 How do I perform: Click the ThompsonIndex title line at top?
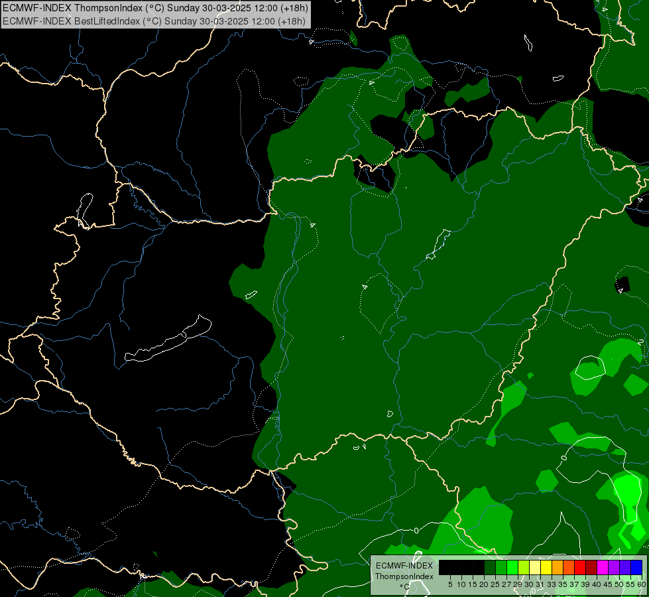[155, 7]
